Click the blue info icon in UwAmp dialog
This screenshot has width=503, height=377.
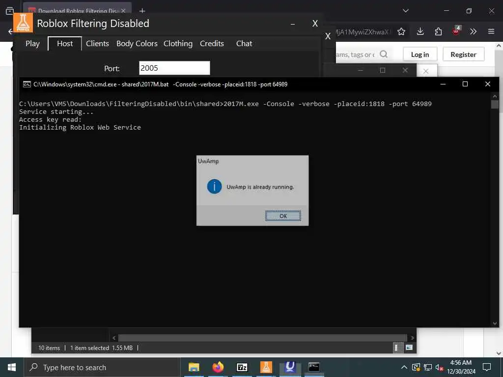coord(214,187)
